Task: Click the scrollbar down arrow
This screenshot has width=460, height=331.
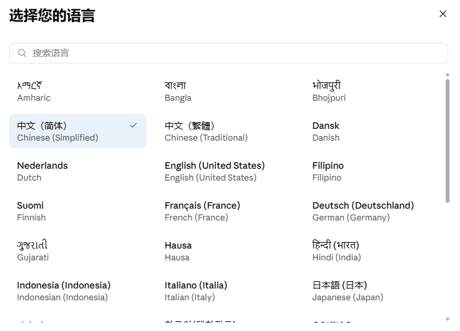Action: pos(448,319)
